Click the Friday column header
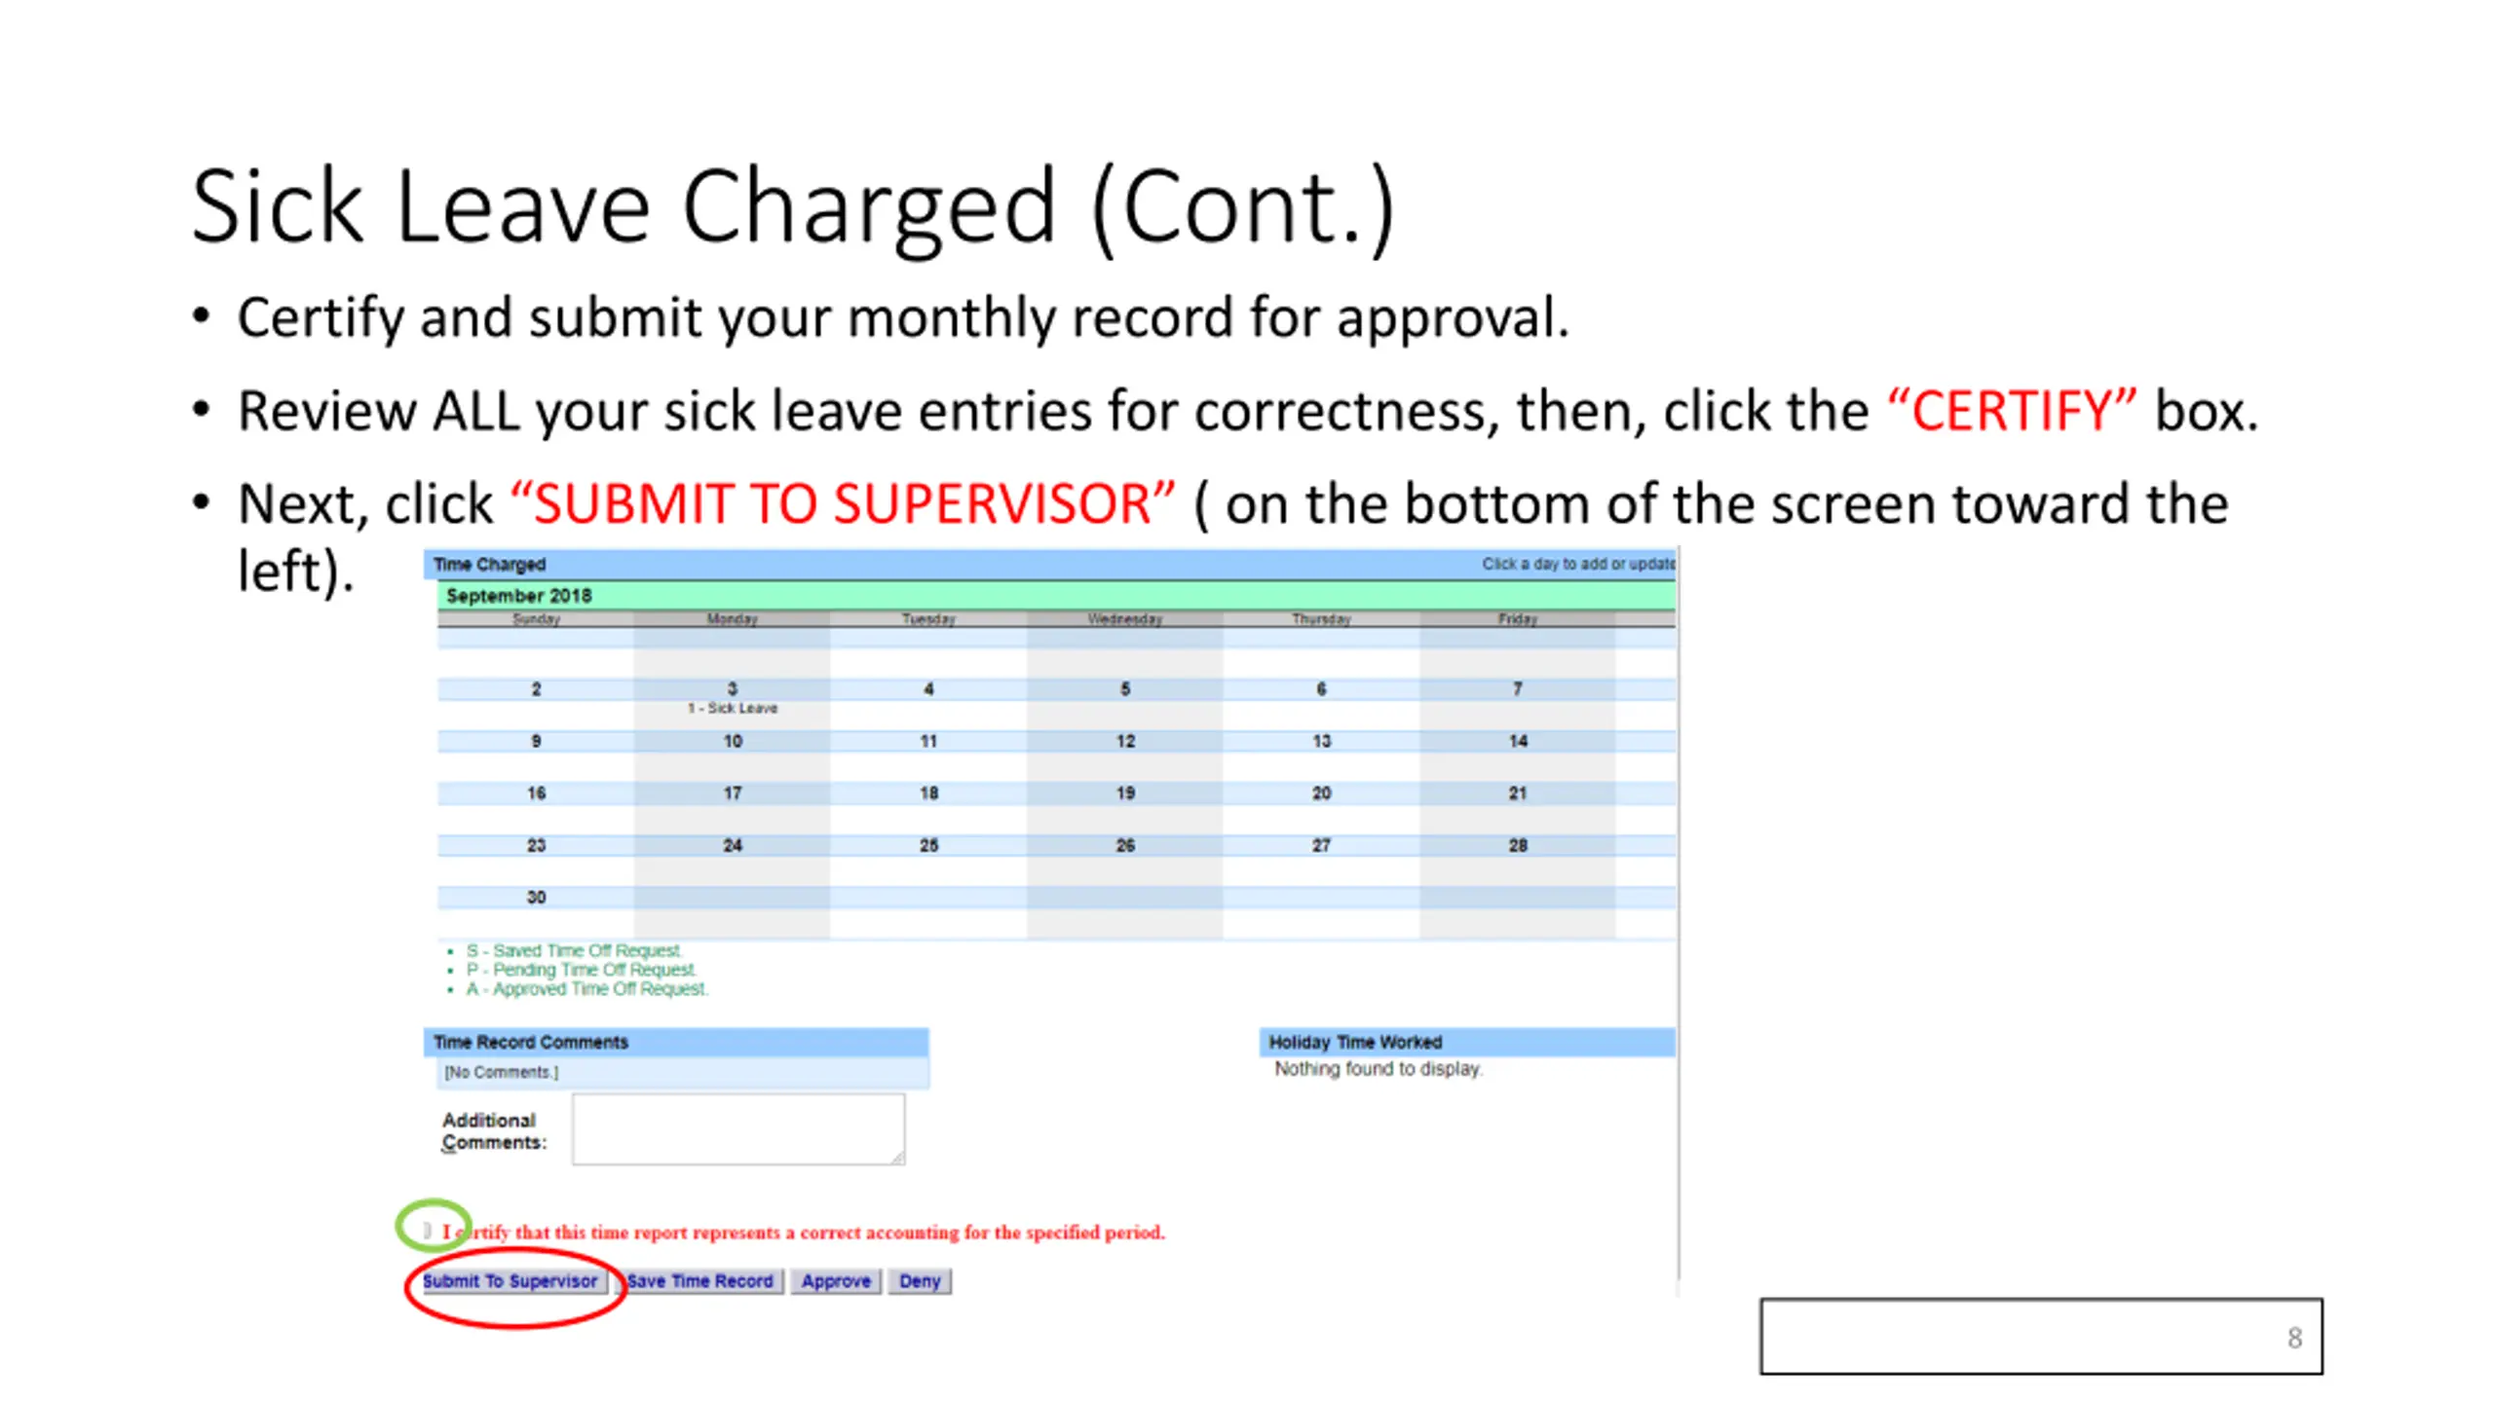Image resolution: width=2494 pixels, height=1402 pixels. 1518,619
